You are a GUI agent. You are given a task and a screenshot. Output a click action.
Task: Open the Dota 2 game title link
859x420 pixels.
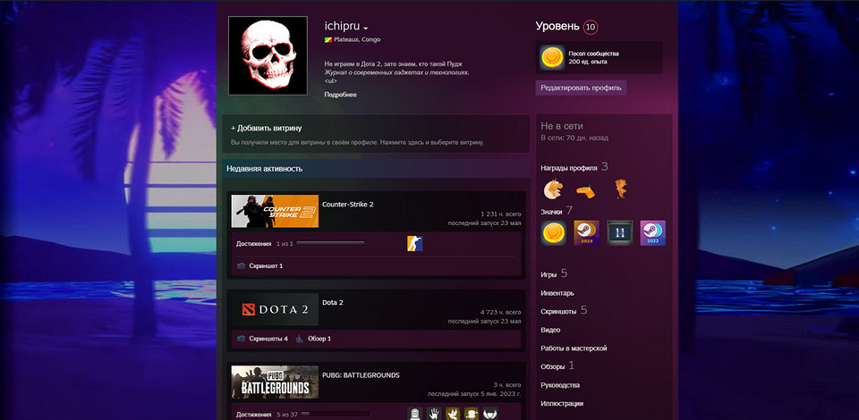(333, 303)
